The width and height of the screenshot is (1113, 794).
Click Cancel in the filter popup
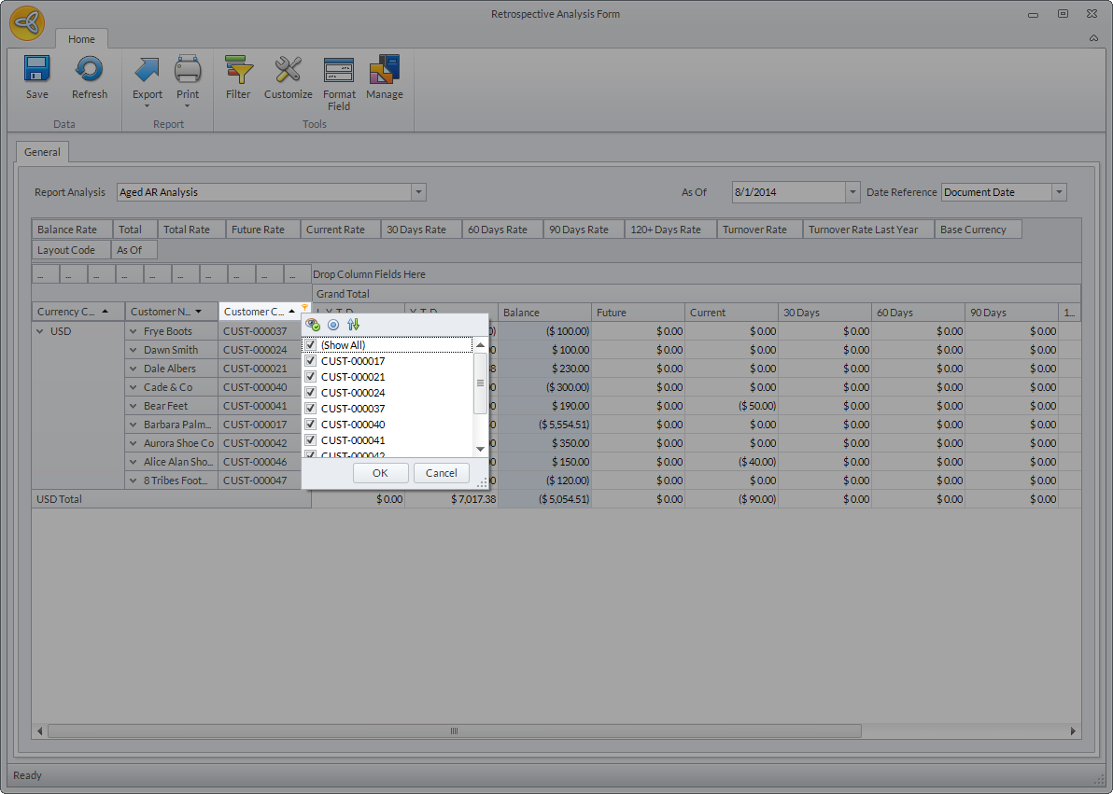click(x=441, y=473)
